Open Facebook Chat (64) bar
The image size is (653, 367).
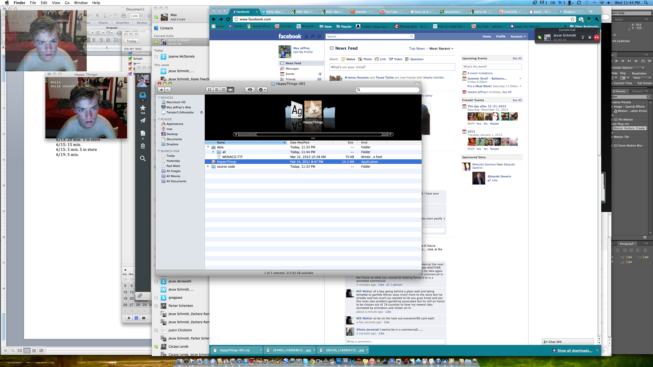(568, 342)
